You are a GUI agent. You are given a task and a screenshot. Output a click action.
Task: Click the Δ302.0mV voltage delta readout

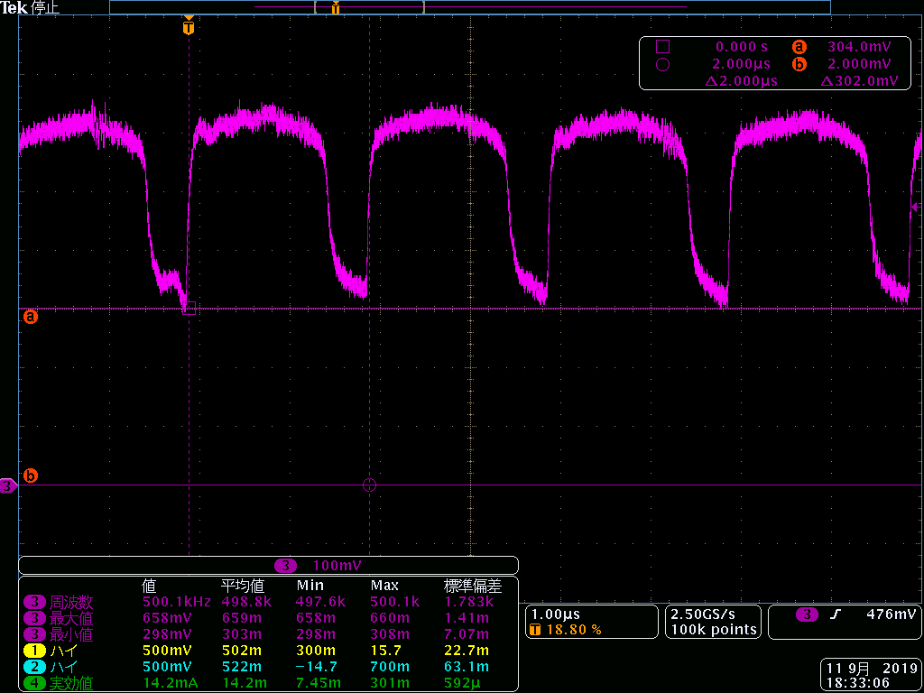[x=858, y=81]
